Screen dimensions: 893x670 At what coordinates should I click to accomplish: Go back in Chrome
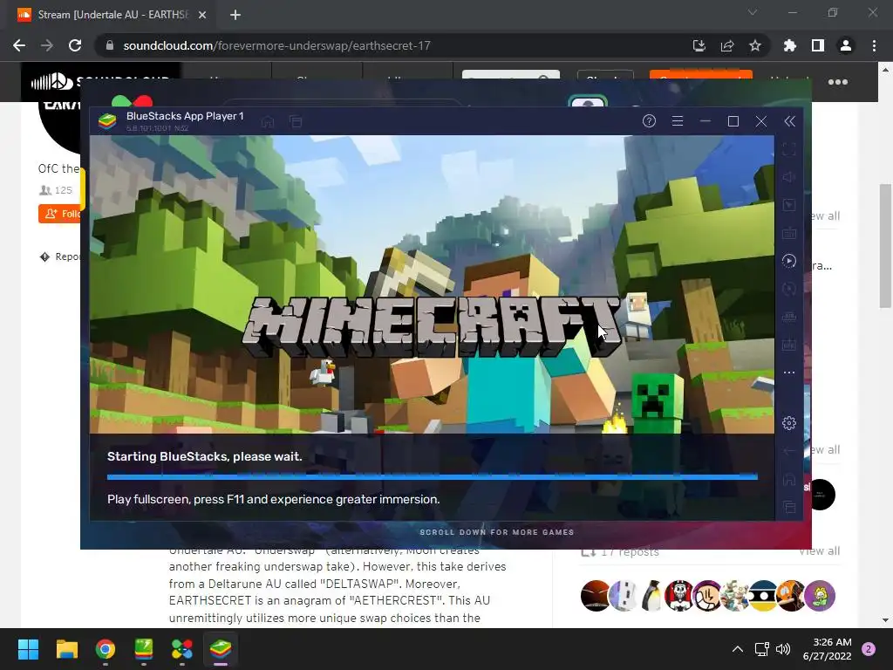pyautogui.click(x=19, y=45)
